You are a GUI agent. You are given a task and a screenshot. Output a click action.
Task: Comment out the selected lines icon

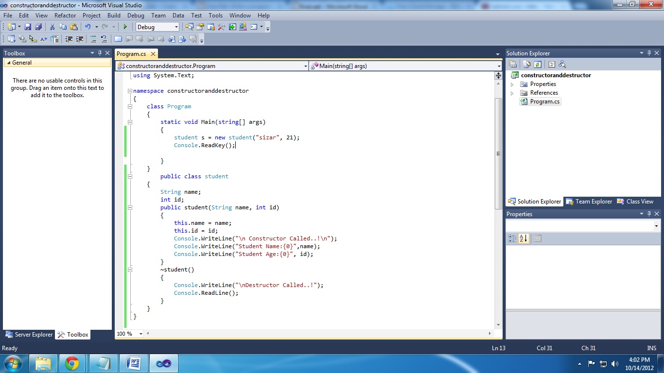click(x=93, y=39)
